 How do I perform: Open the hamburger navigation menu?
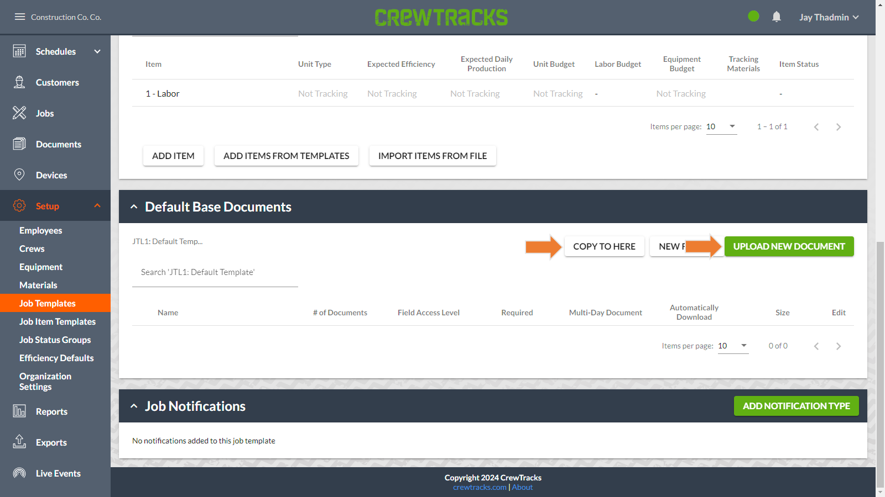click(20, 17)
